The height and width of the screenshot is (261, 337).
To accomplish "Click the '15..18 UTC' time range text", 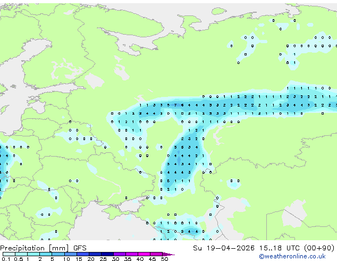I will [279, 248].
